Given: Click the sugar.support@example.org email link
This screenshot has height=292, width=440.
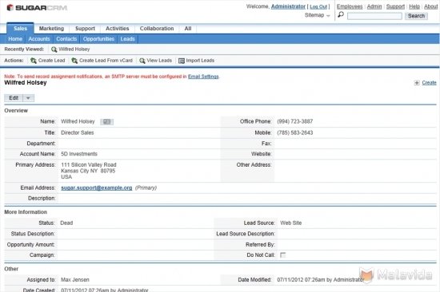Looking at the screenshot, I should coord(97,187).
